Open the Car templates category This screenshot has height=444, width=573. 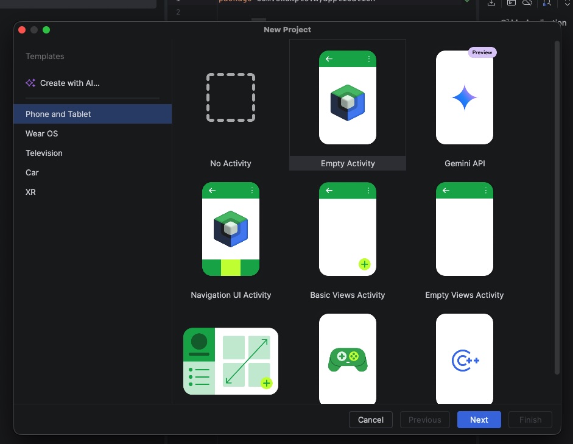(x=93, y=172)
